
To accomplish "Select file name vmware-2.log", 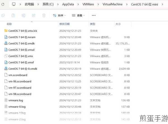I will [x=17, y=120].
